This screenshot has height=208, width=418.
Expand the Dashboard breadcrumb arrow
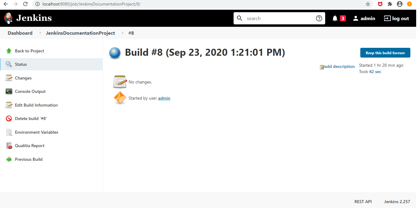40,33
